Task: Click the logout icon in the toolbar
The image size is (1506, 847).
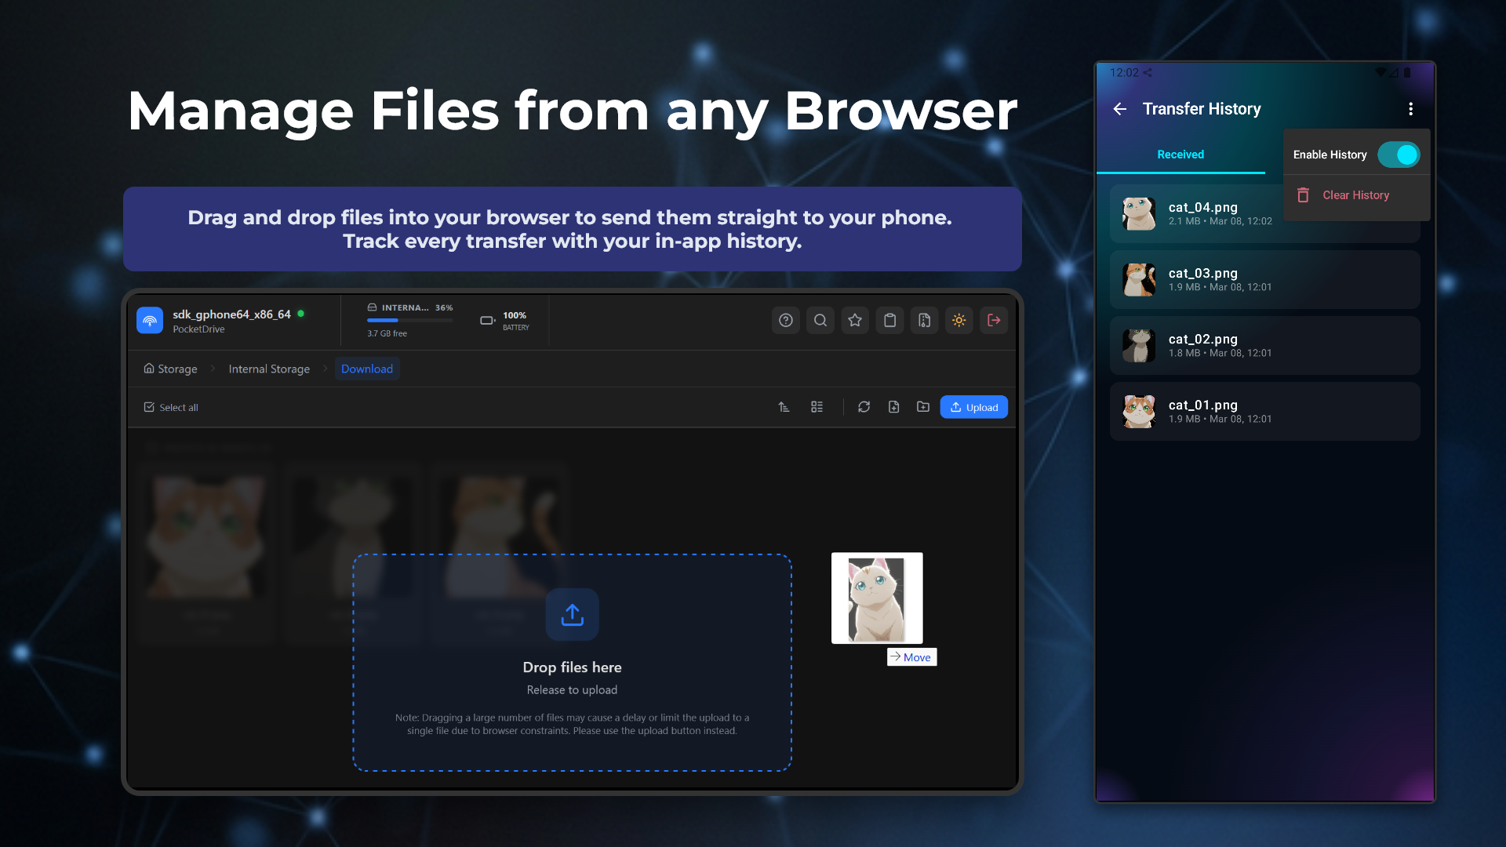Action: click(994, 320)
